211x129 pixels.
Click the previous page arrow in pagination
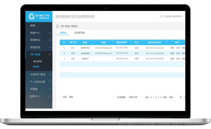151,97
